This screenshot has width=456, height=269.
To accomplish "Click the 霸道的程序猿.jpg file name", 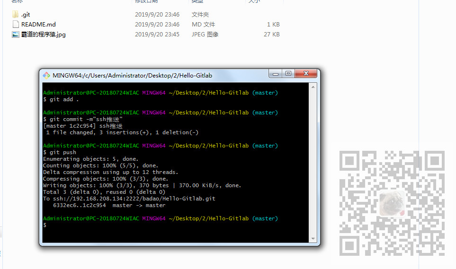I will pyautogui.click(x=44, y=35).
